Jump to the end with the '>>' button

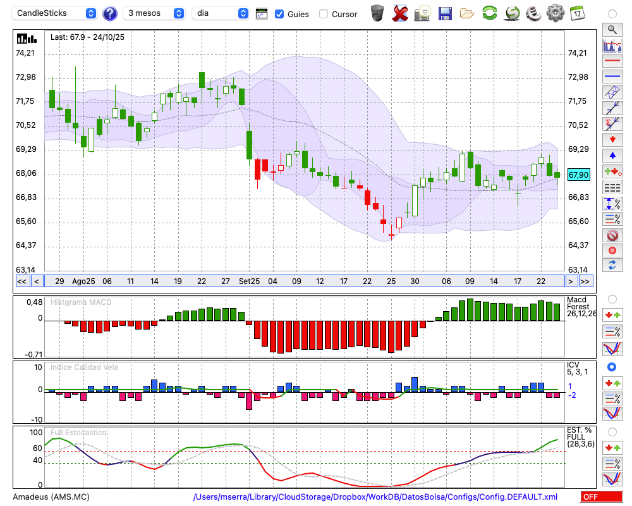(585, 281)
